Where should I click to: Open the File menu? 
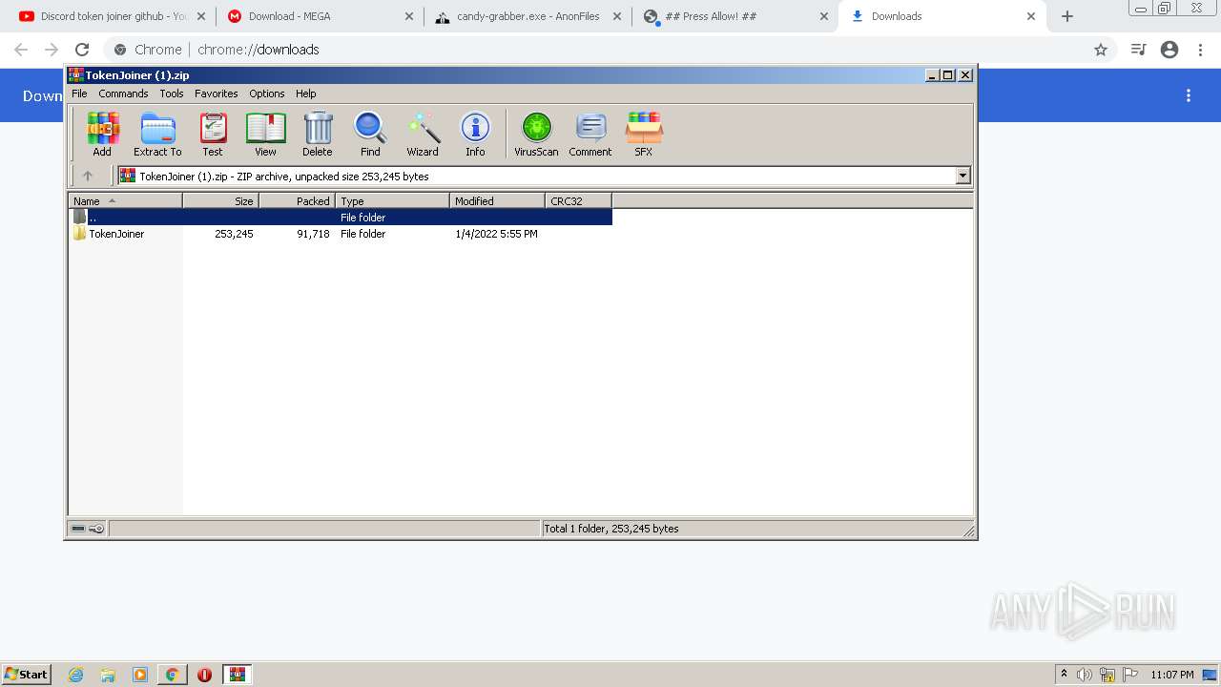(x=79, y=94)
